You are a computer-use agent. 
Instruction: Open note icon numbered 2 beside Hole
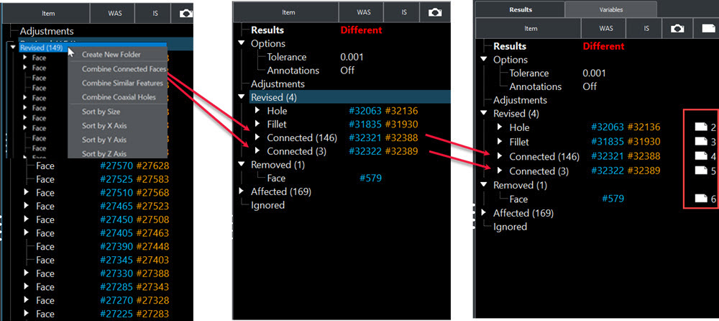701,127
